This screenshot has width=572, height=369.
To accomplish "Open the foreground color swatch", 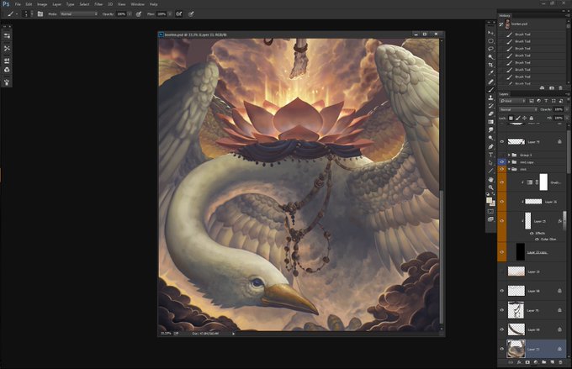I will pos(490,200).
